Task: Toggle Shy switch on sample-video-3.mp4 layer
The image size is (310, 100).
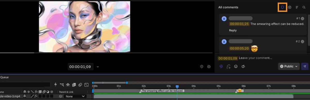Action: coord(25,96)
